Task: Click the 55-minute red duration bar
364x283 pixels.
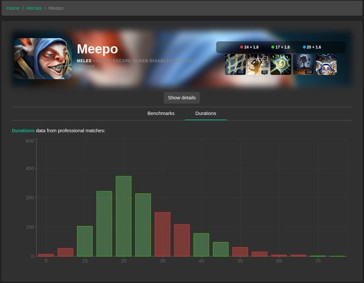Action: point(240,252)
